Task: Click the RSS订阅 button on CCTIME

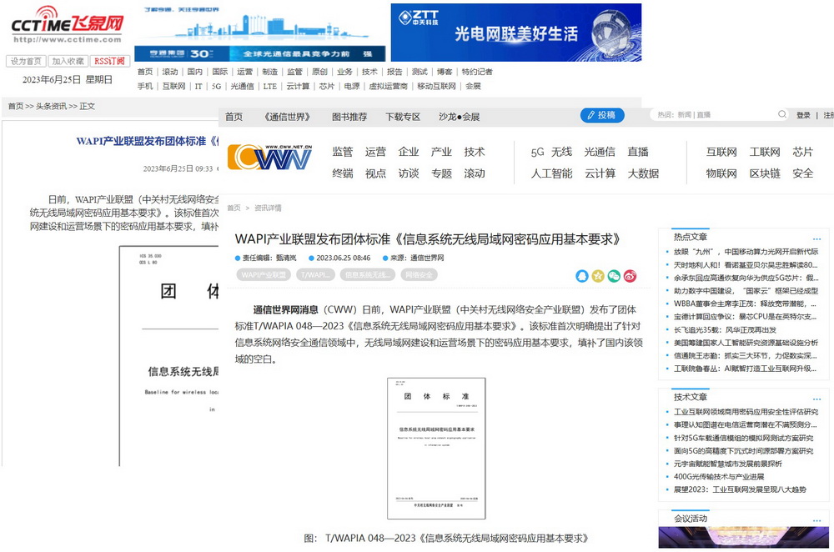Action: (x=109, y=61)
